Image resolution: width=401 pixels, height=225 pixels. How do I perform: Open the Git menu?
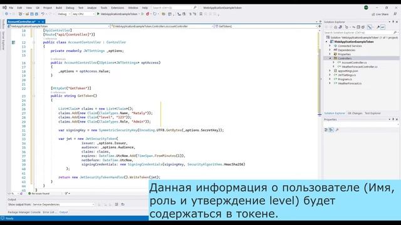point(38,8)
